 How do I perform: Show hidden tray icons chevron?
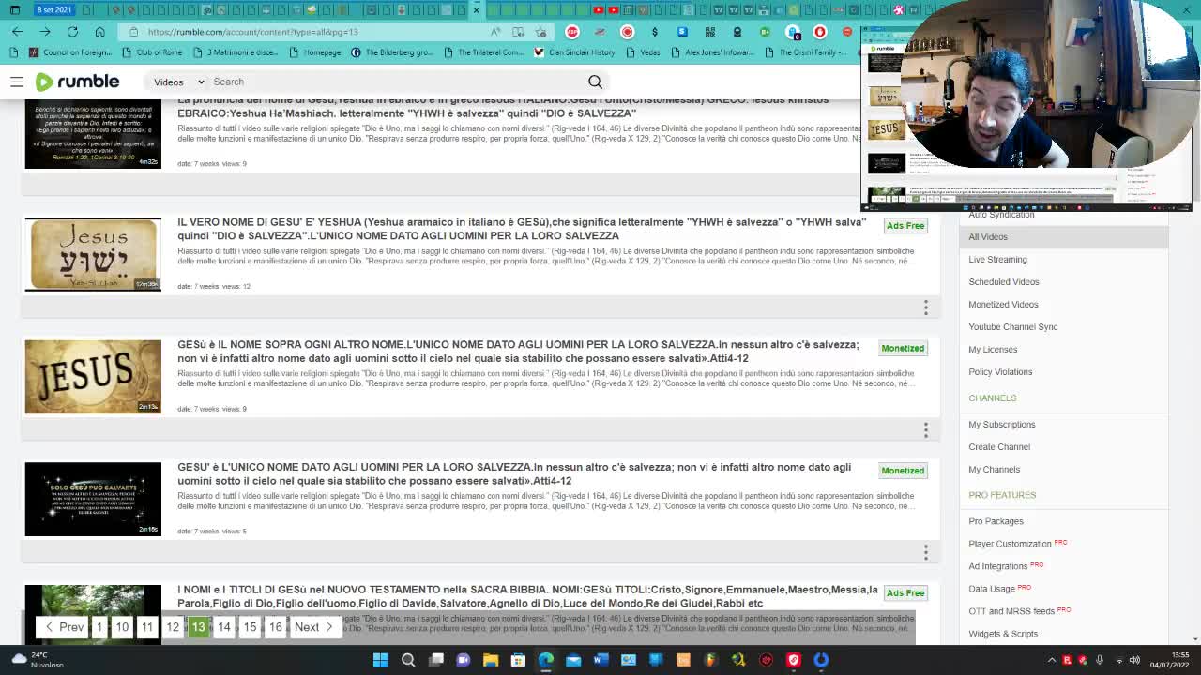click(1051, 660)
